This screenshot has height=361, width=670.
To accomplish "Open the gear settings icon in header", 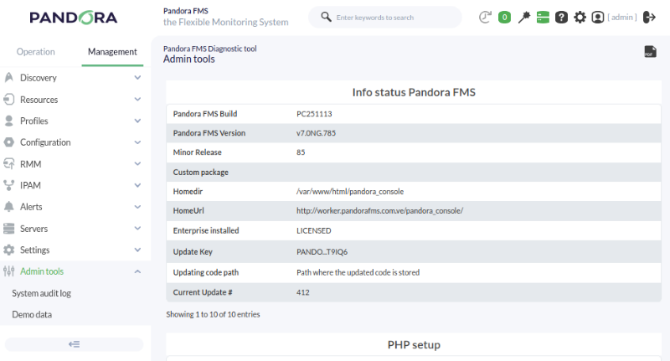I will click(580, 17).
